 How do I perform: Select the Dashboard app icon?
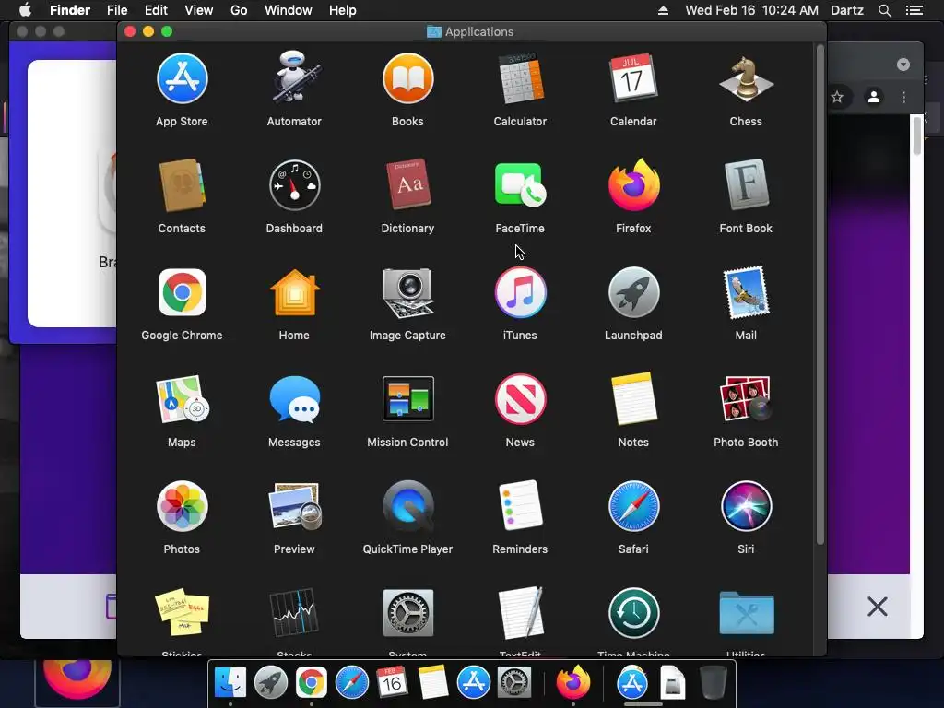[x=294, y=185]
